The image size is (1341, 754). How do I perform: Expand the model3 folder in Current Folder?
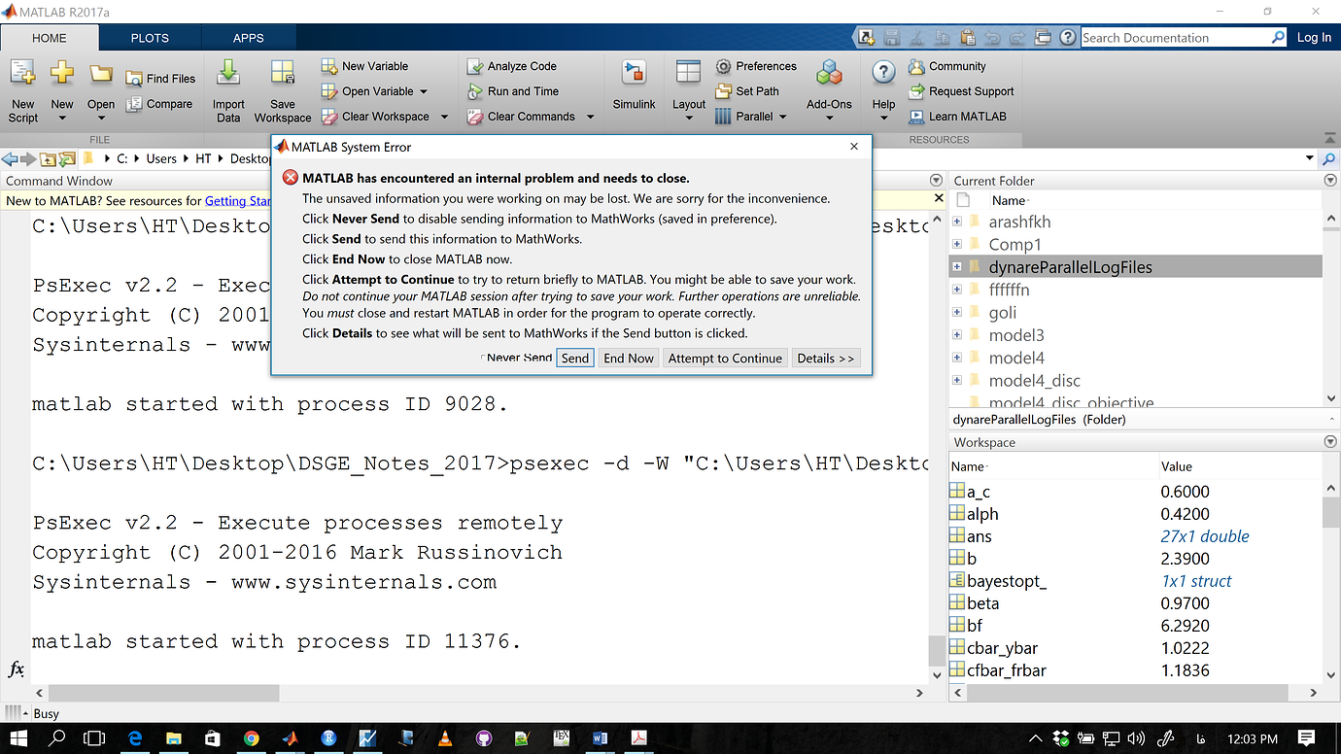click(x=957, y=334)
